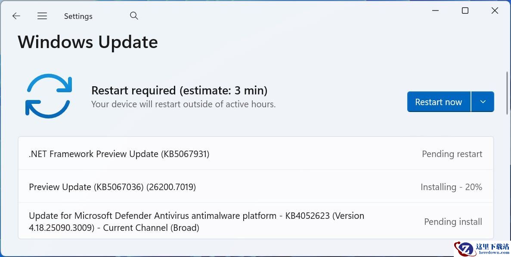The image size is (511, 257).
Task: Go back using the back arrow
Action: click(16, 16)
